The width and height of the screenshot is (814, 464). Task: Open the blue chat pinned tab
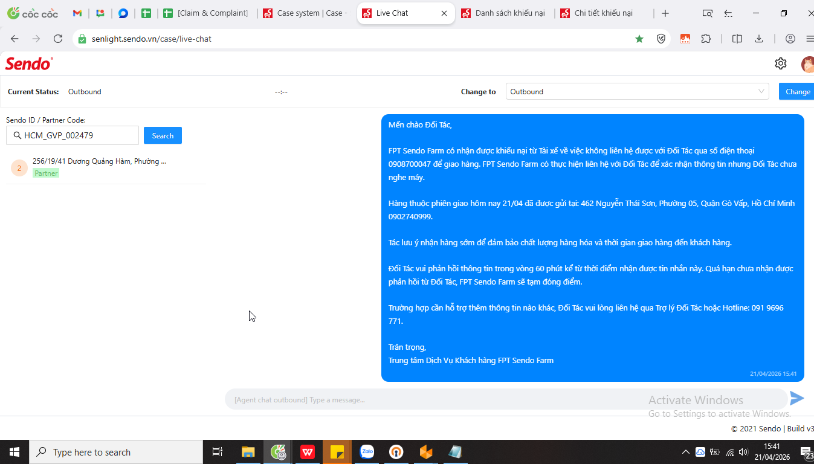point(123,13)
